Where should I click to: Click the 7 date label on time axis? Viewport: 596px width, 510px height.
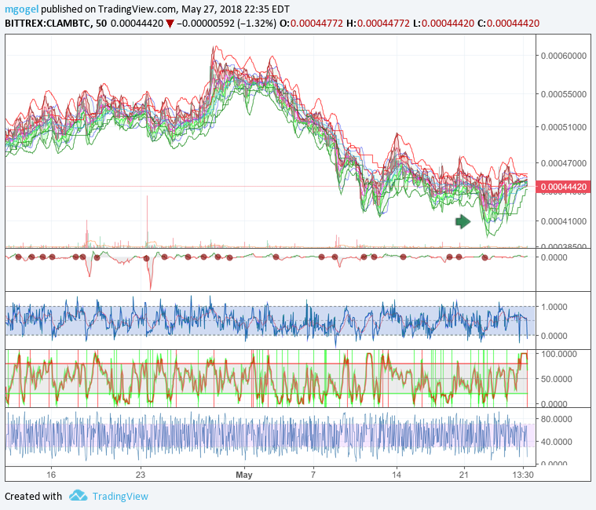313,475
